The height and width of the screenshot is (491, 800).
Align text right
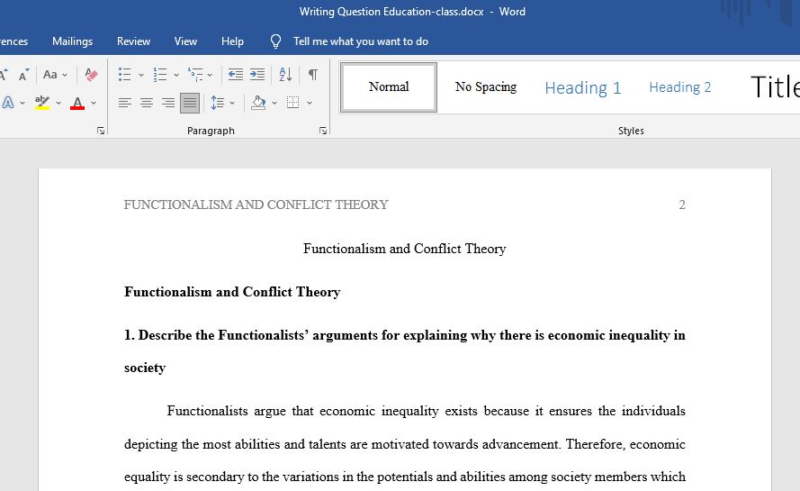point(168,103)
